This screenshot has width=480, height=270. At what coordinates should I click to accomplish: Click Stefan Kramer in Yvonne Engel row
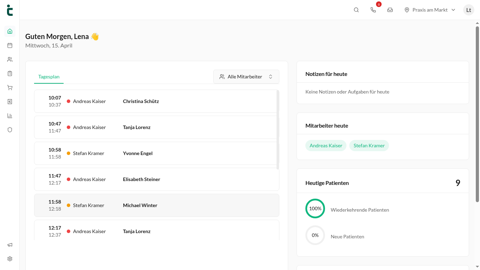tap(89, 153)
